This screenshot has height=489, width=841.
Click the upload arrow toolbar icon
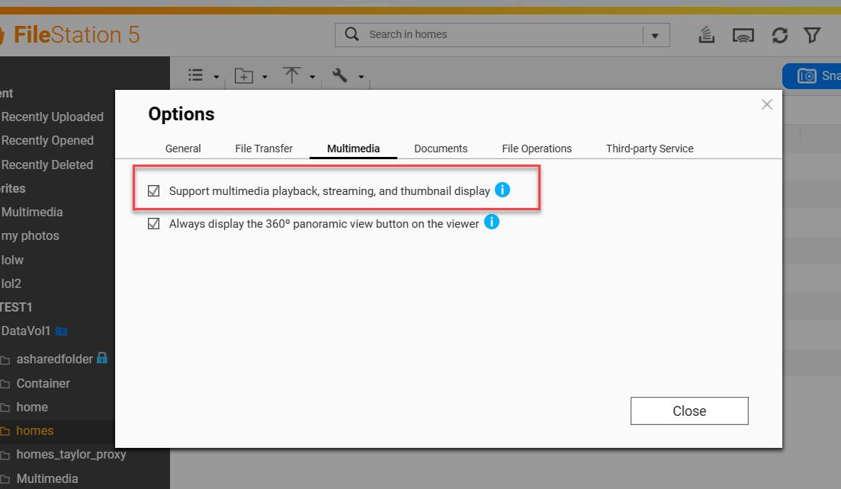[x=291, y=75]
